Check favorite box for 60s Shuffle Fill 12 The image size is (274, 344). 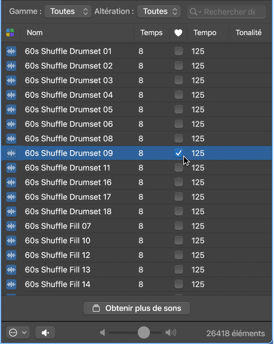point(179,255)
